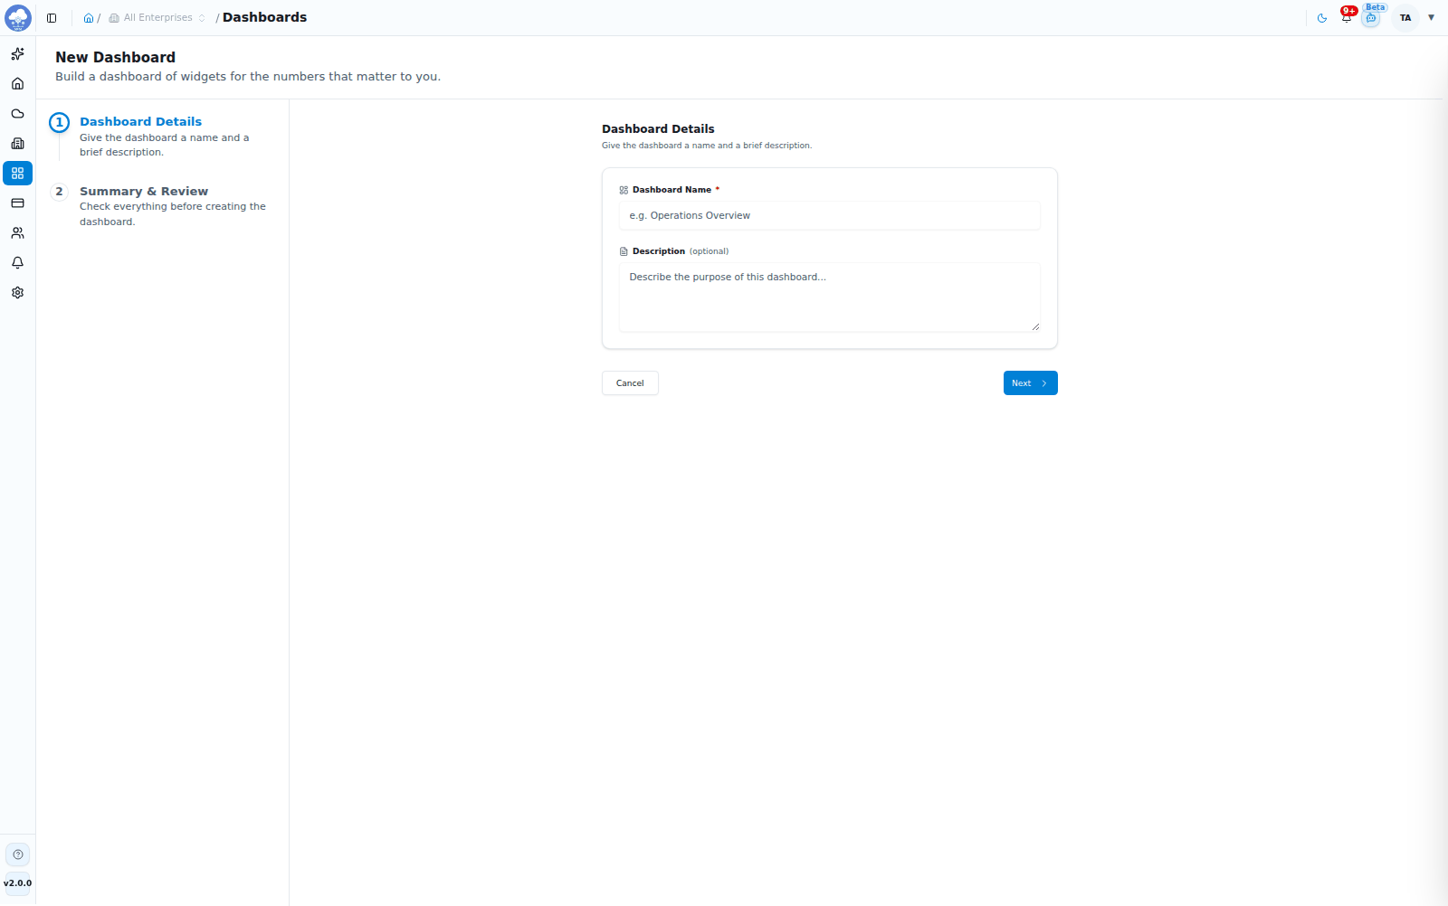Click the step 2 number indicator

[x=60, y=192]
